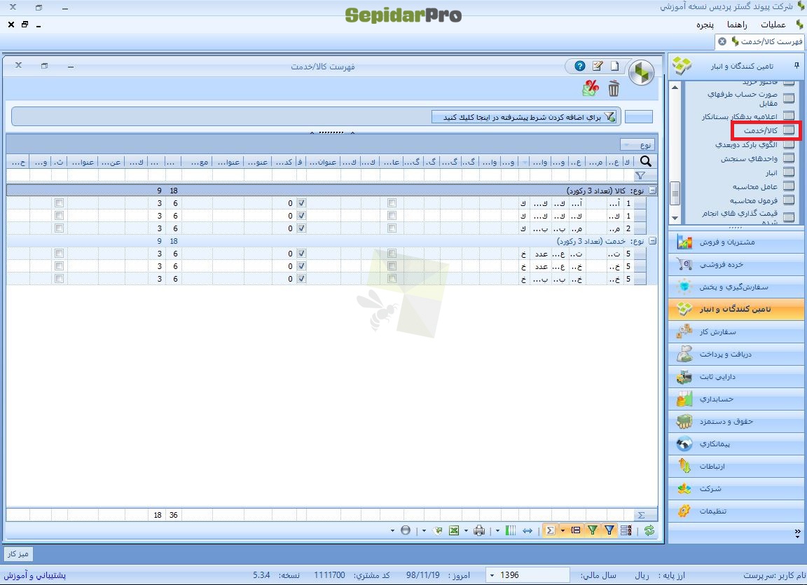807x585 pixels.
Task: Open the عملیات menu
Action: [x=773, y=25]
